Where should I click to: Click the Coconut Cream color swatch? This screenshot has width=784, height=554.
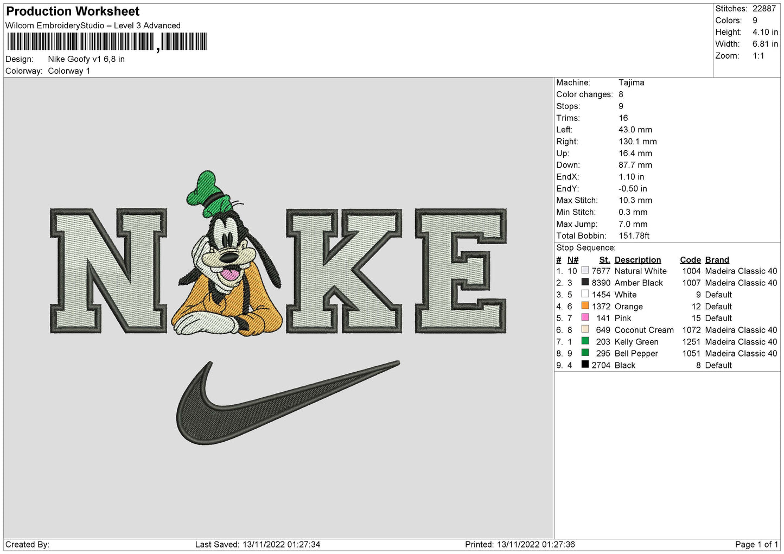pyautogui.click(x=585, y=329)
